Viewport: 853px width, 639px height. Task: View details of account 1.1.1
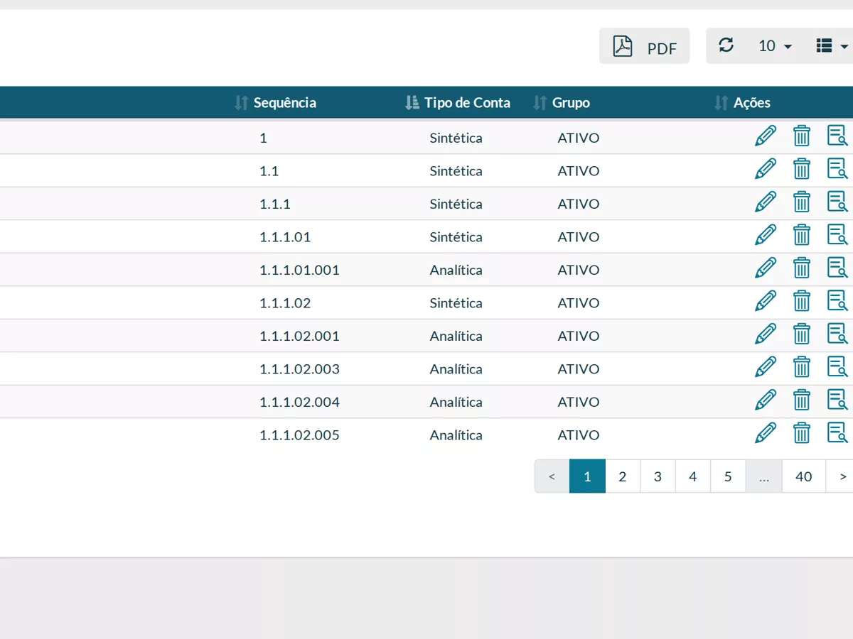coord(837,202)
